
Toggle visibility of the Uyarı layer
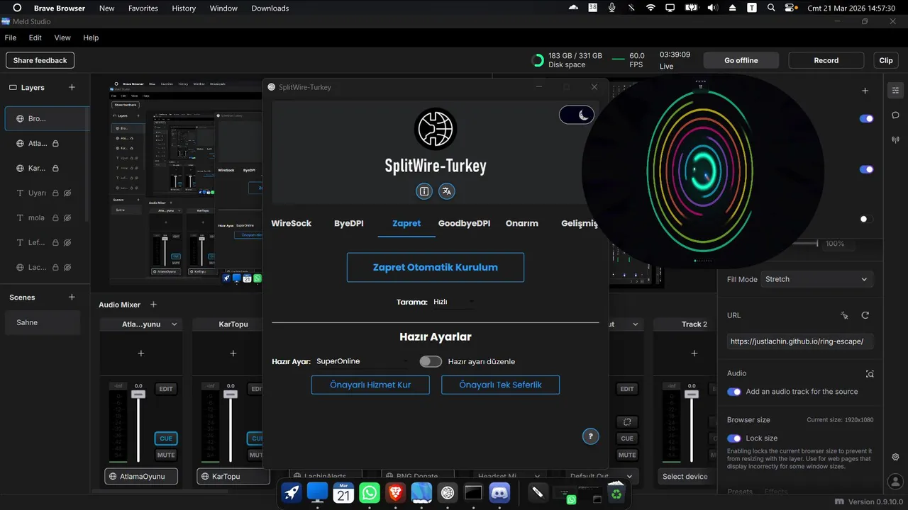coord(67,193)
